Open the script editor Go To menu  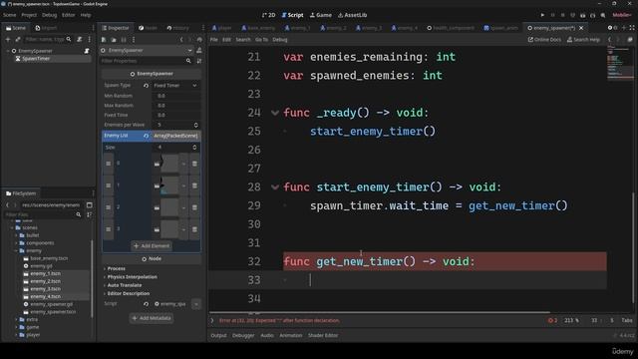point(261,40)
